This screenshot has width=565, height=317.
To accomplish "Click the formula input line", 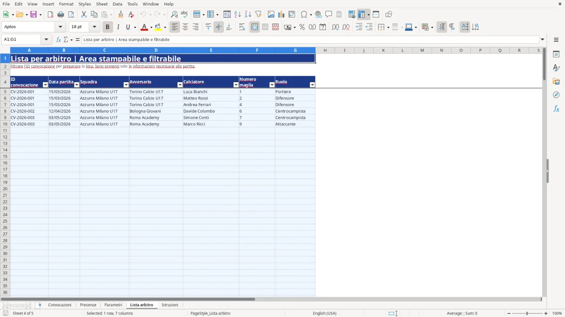I will pos(310,39).
